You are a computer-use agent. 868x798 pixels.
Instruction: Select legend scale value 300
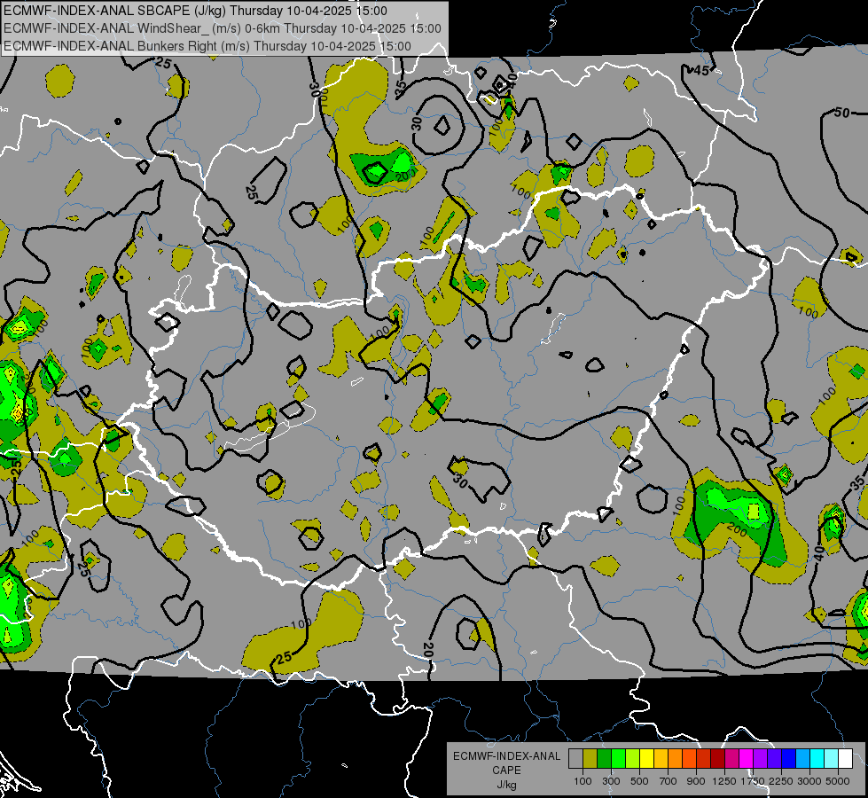611,781
